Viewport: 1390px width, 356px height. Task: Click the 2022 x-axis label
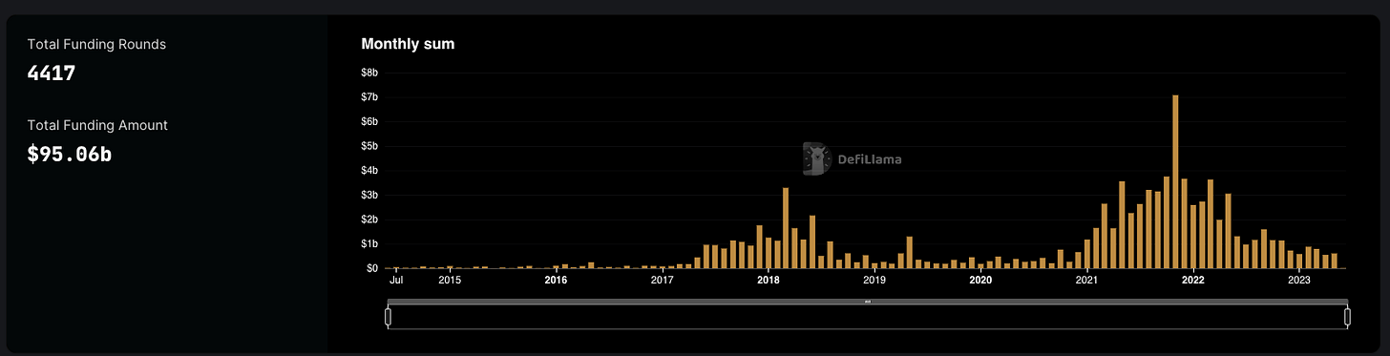(x=1192, y=281)
